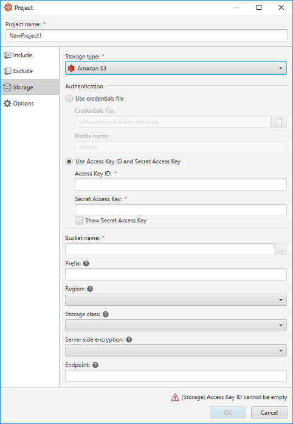Open the Storage class dropdown
This screenshot has height=424, width=293.
coord(176,325)
